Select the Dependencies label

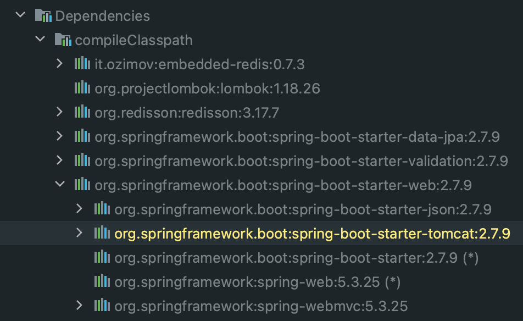point(103,16)
